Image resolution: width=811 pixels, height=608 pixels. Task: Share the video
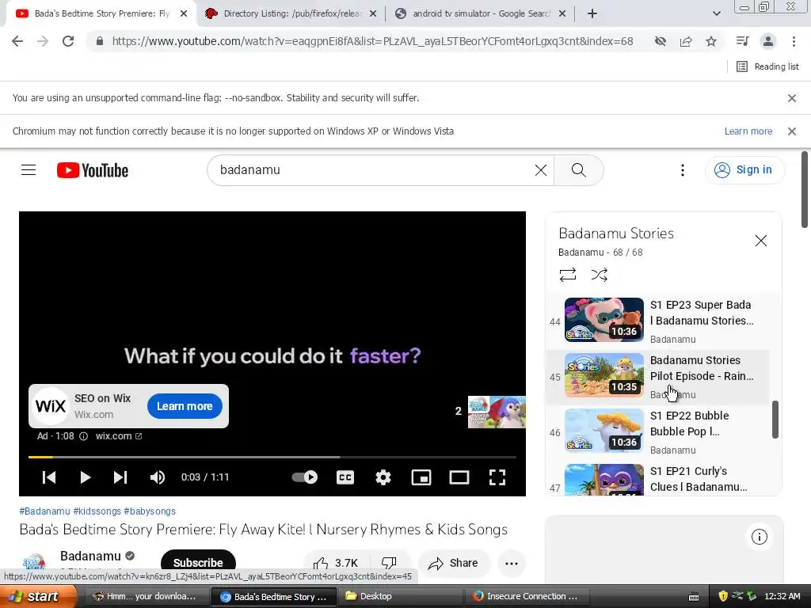[x=454, y=563]
